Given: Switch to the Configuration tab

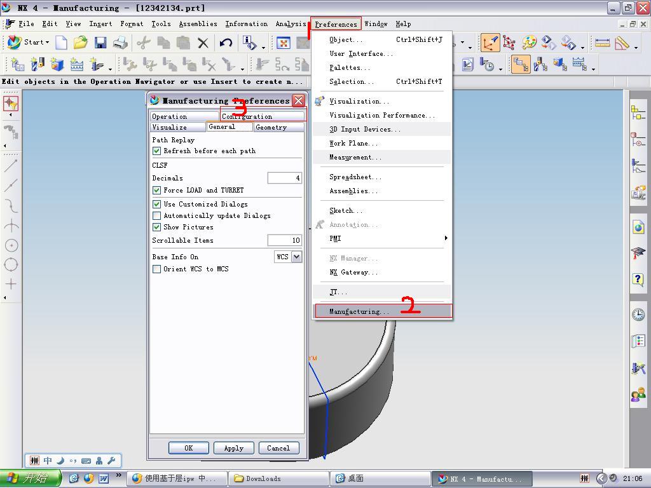Looking at the screenshot, I should pyautogui.click(x=262, y=117).
